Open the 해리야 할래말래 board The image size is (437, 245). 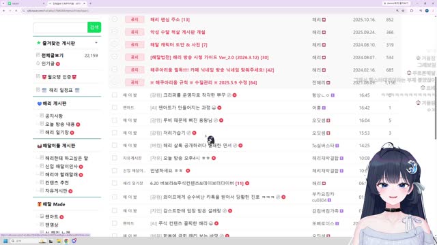(x=61, y=174)
